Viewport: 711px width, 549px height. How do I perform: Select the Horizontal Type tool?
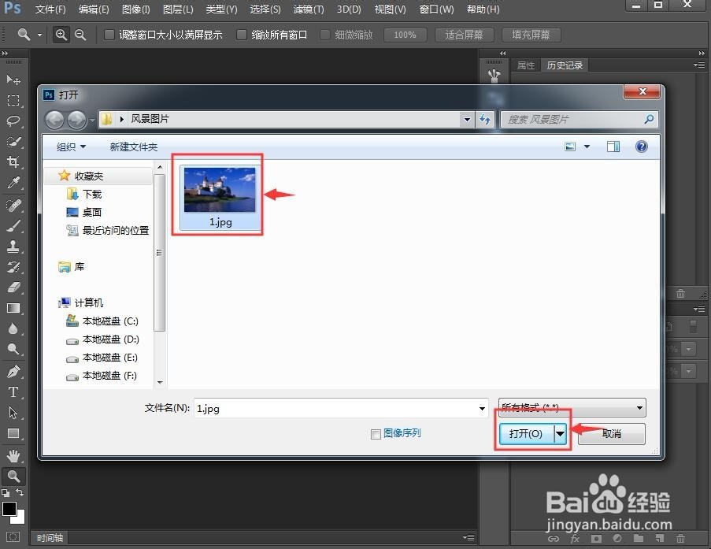13,392
